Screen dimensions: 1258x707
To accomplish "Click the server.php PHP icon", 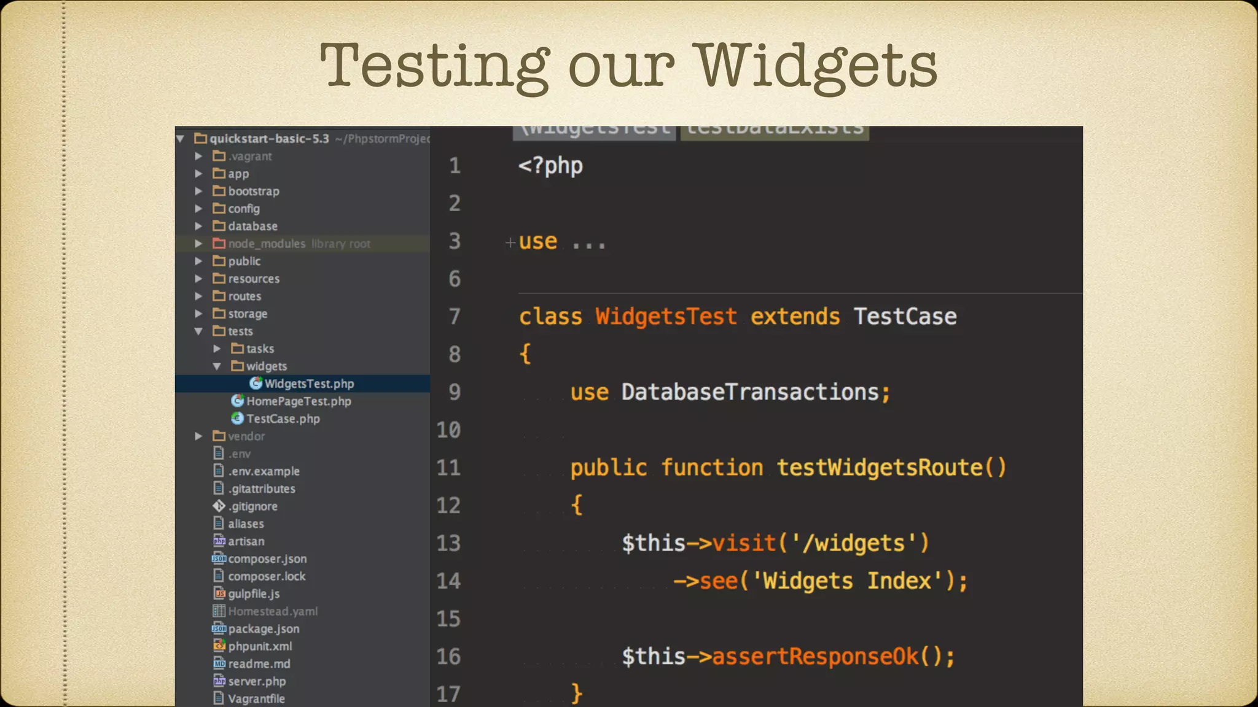I will 219,681.
